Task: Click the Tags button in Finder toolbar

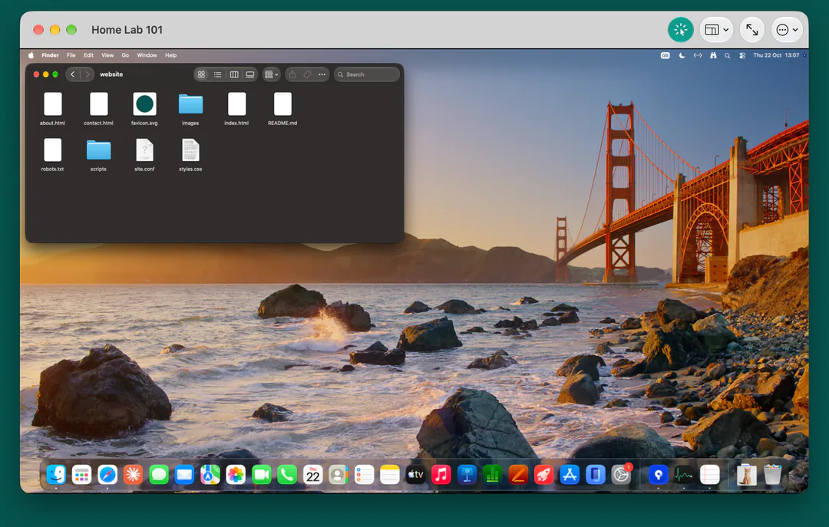Action: [x=307, y=74]
